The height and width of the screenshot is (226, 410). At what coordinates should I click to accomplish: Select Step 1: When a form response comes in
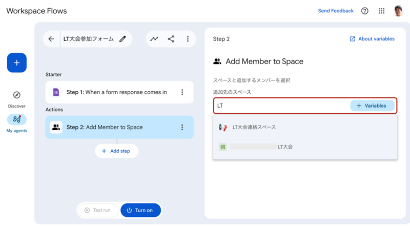pos(119,92)
